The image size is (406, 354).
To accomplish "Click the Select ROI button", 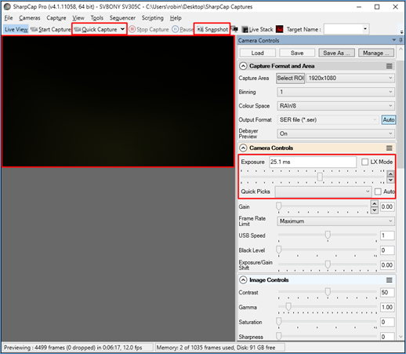I will 290,78.
